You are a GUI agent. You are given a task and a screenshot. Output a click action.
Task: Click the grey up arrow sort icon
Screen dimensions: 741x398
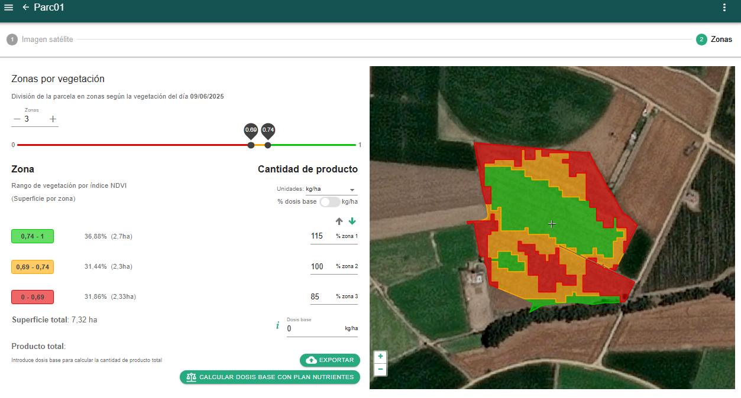(x=339, y=221)
